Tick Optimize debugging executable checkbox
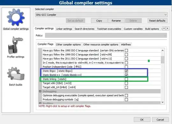Image resolution: width=172 pixels, height=124 pixels. pos(126,95)
